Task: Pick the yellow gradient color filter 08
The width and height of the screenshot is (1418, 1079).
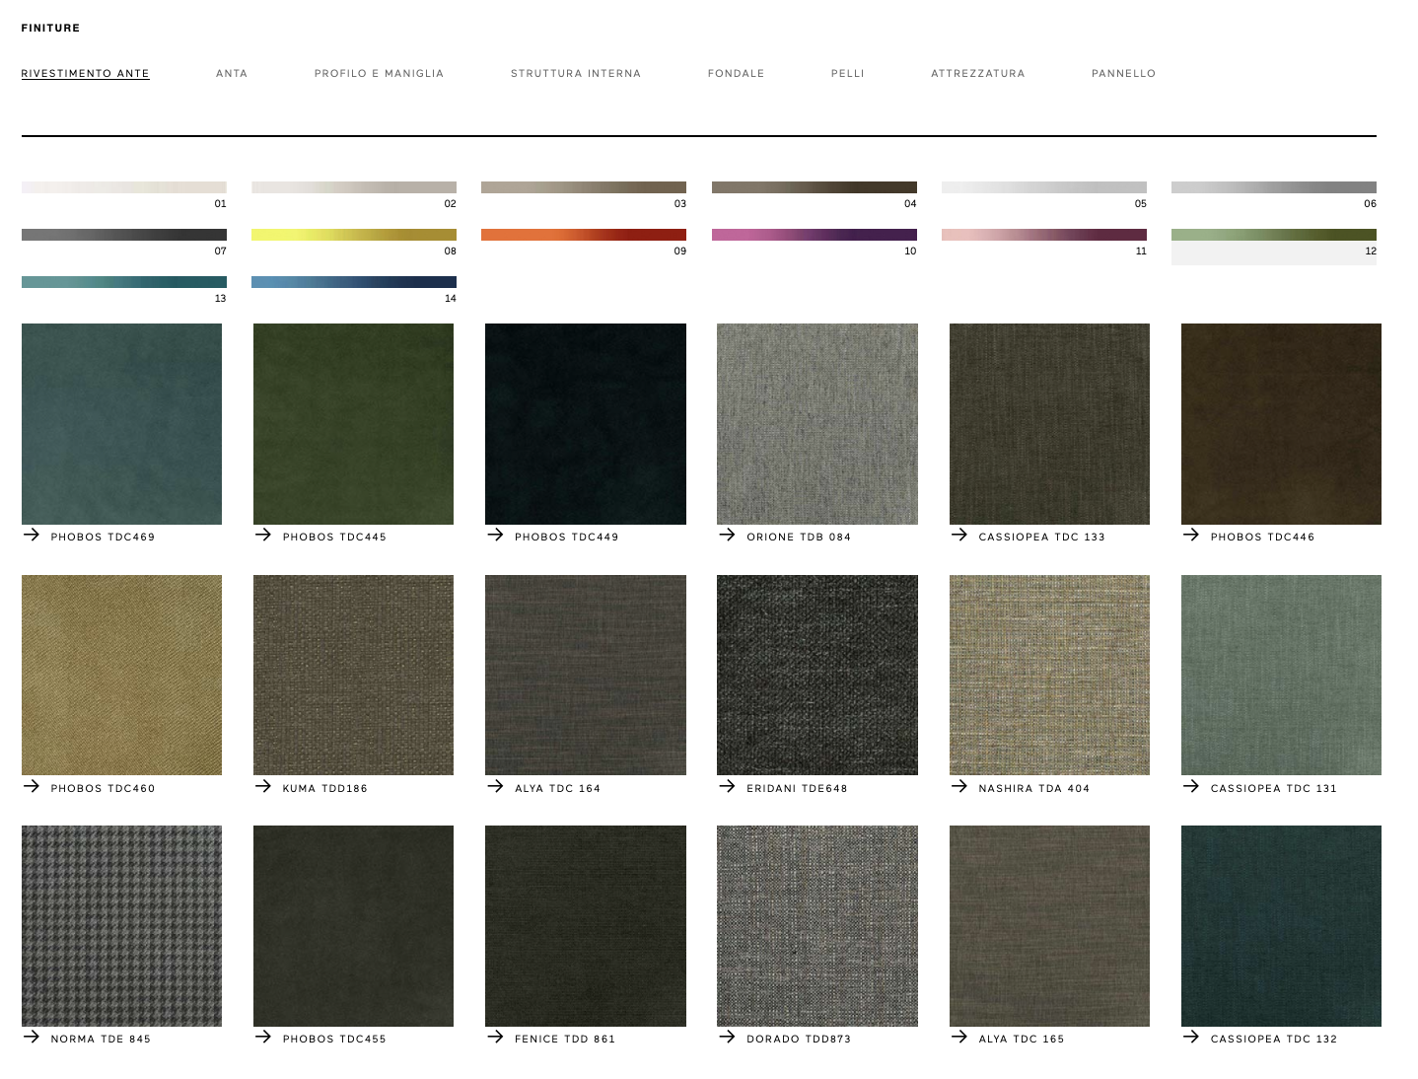Action: [353, 235]
